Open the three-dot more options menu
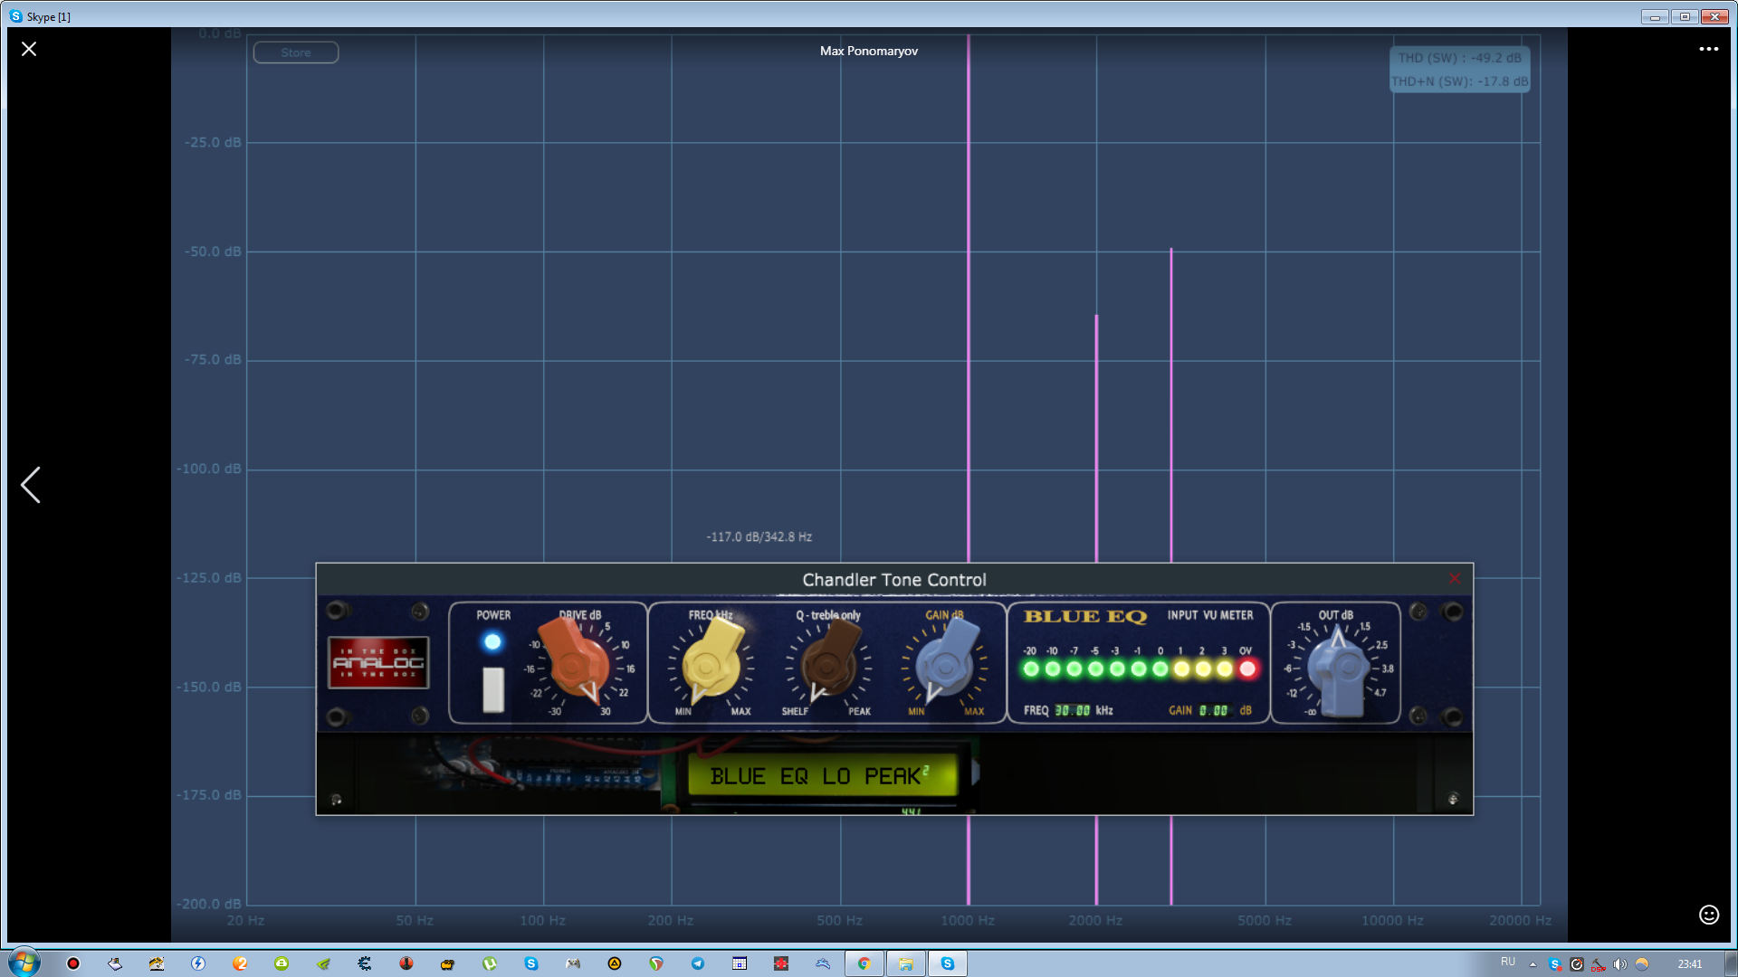 pos(1708,49)
